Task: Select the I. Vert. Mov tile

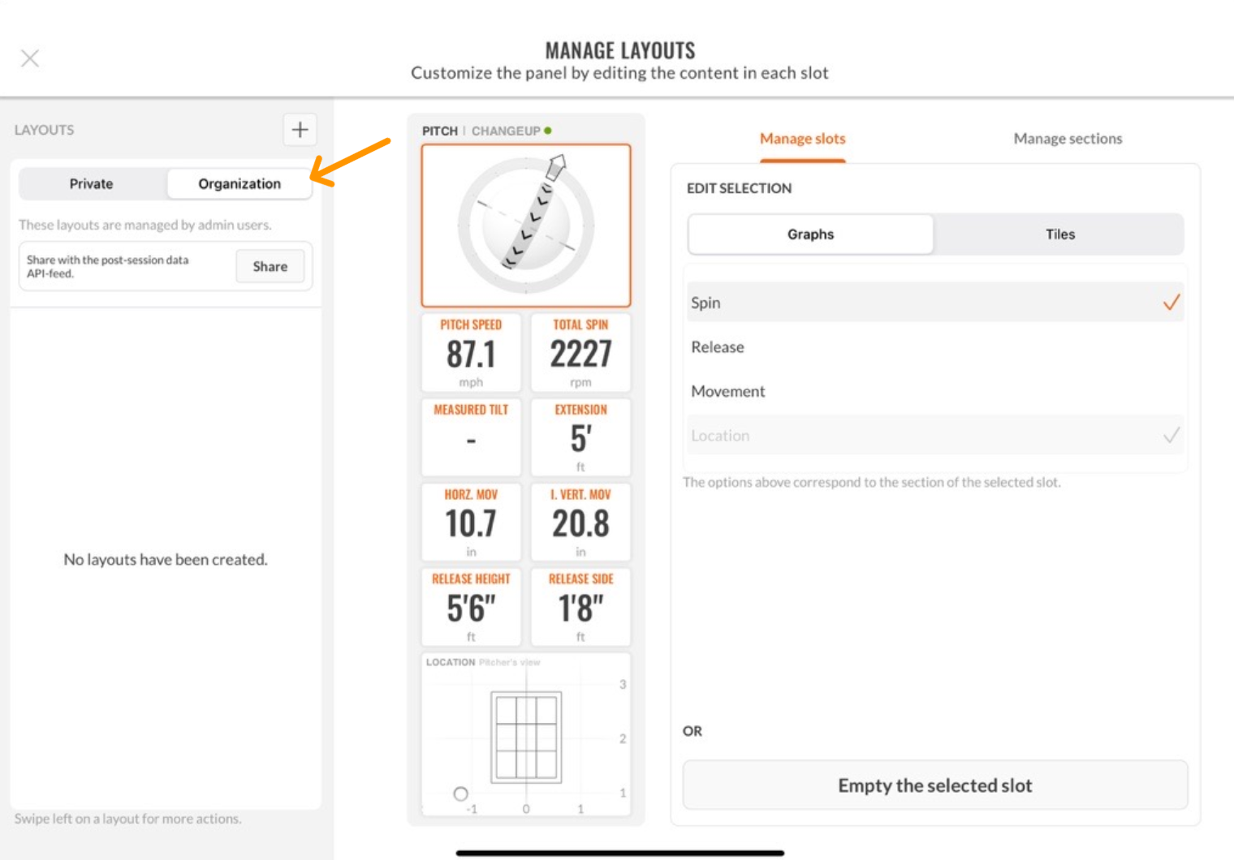Action: (x=580, y=522)
